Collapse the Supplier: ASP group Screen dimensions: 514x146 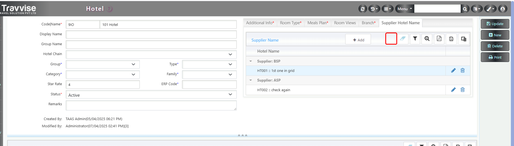coord(251,80)
